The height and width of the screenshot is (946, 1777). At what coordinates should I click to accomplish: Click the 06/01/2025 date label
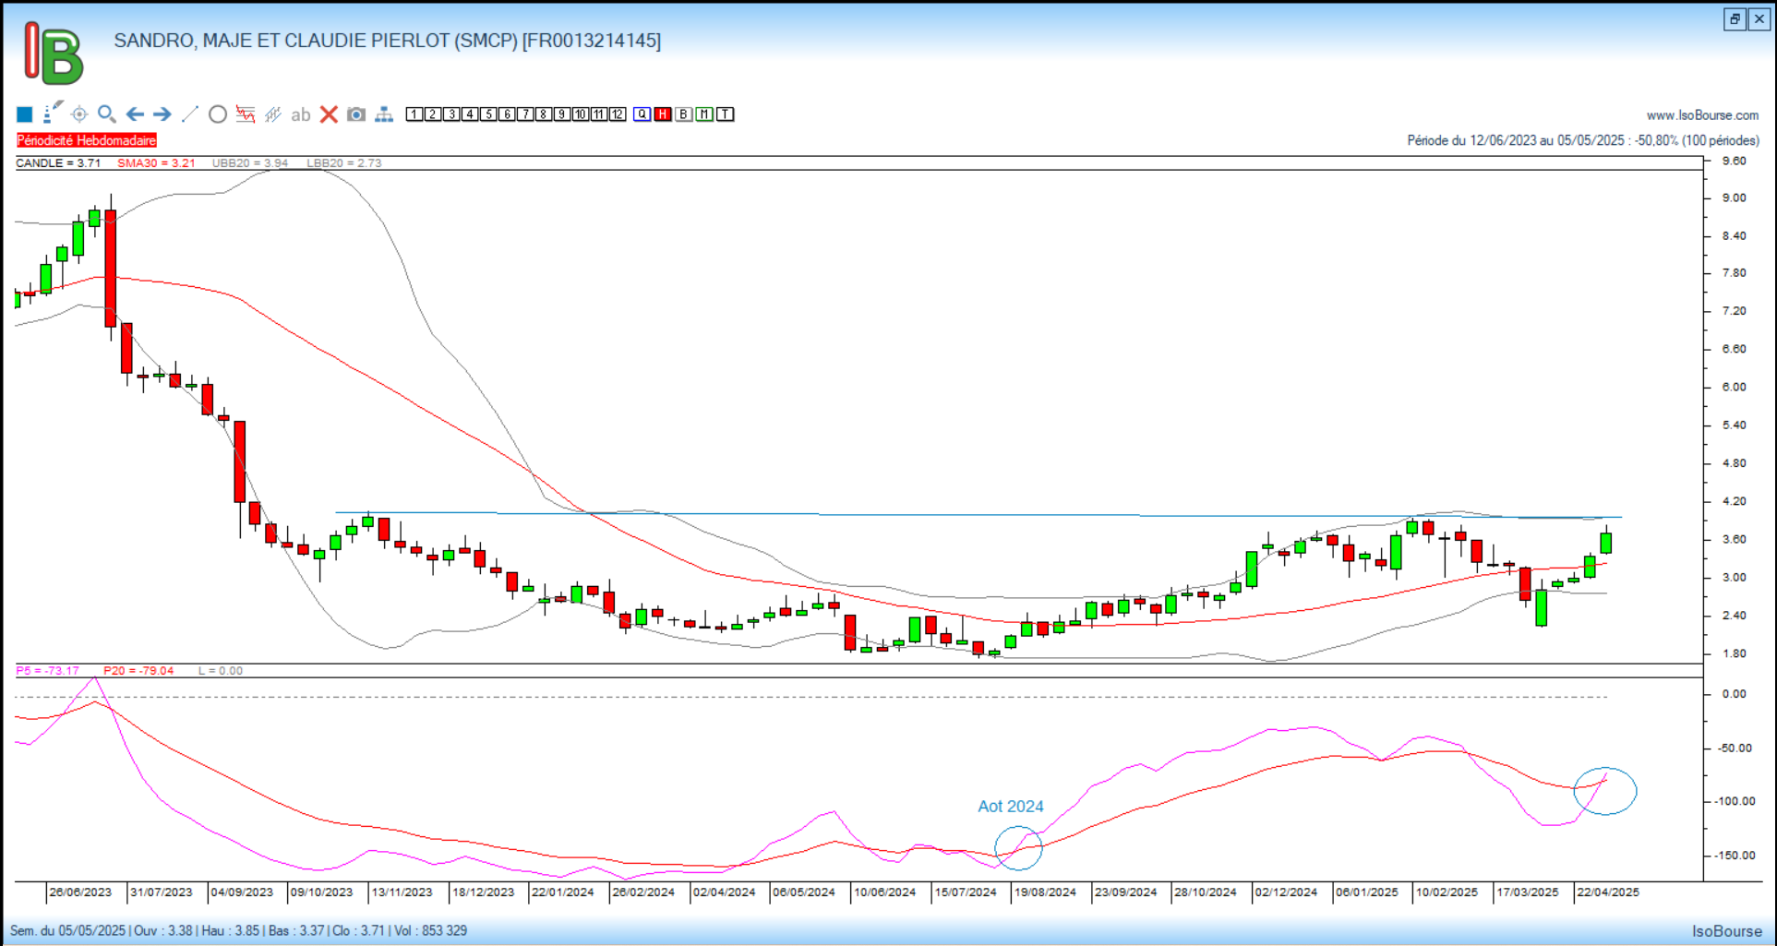[1367, 892]
